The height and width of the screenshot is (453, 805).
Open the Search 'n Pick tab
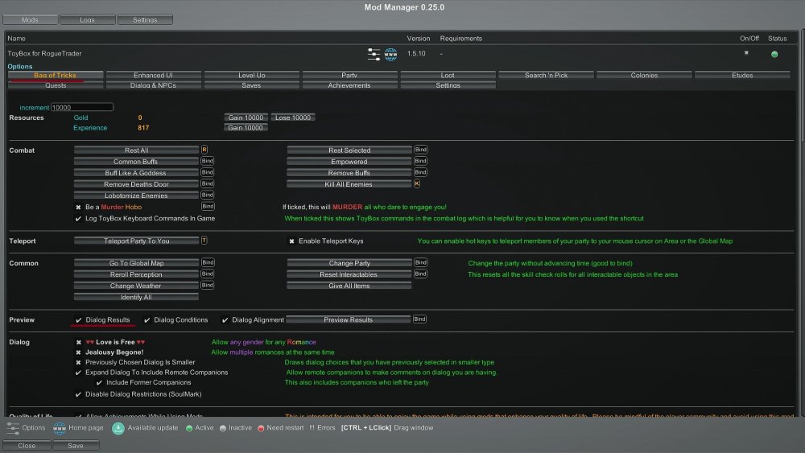pyautogui.click(x=546, y=76)
